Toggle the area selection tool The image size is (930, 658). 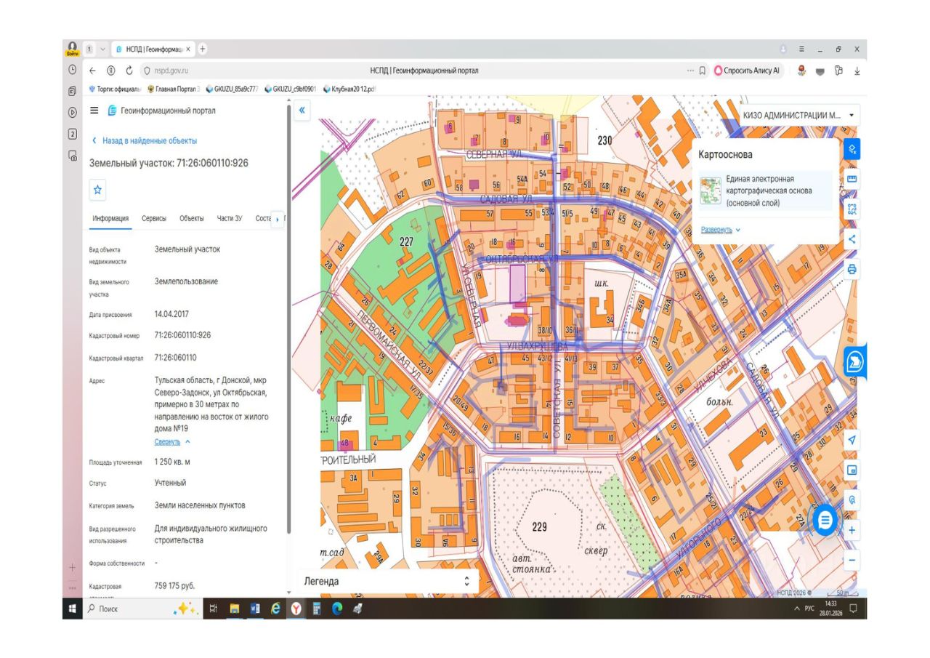(852, 209)
